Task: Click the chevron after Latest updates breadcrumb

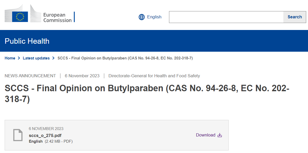Action: (x=53, y=58)
